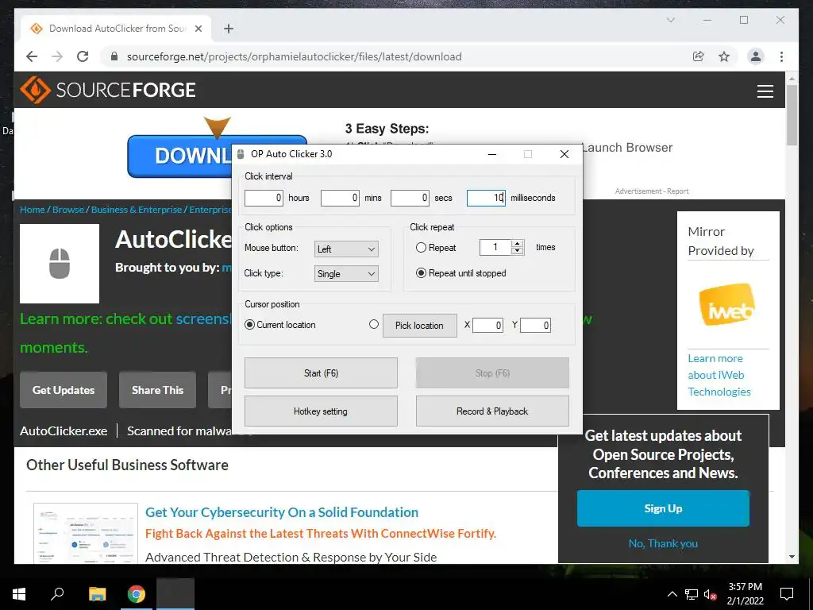The width and height of the screenshot is (813, 610).
Task: Select Repeat until stopped option
Action: (421, 273)
